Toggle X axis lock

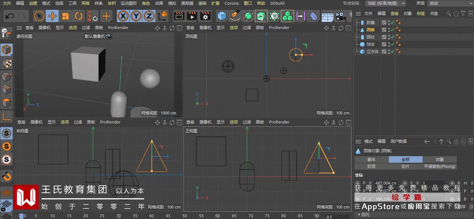pyautogui.click(x=123, y=16)
